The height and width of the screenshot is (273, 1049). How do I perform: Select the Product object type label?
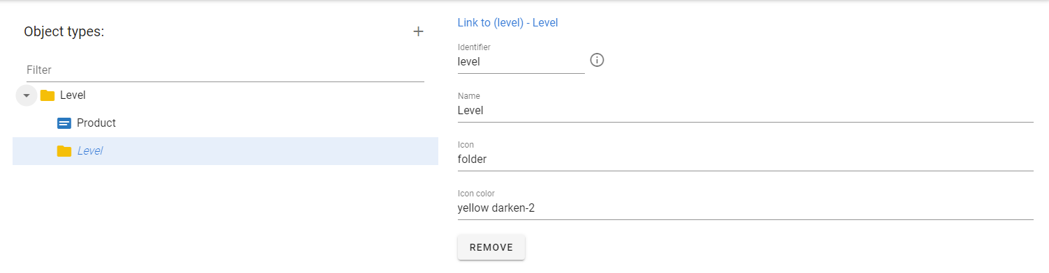tap(96, 123)
